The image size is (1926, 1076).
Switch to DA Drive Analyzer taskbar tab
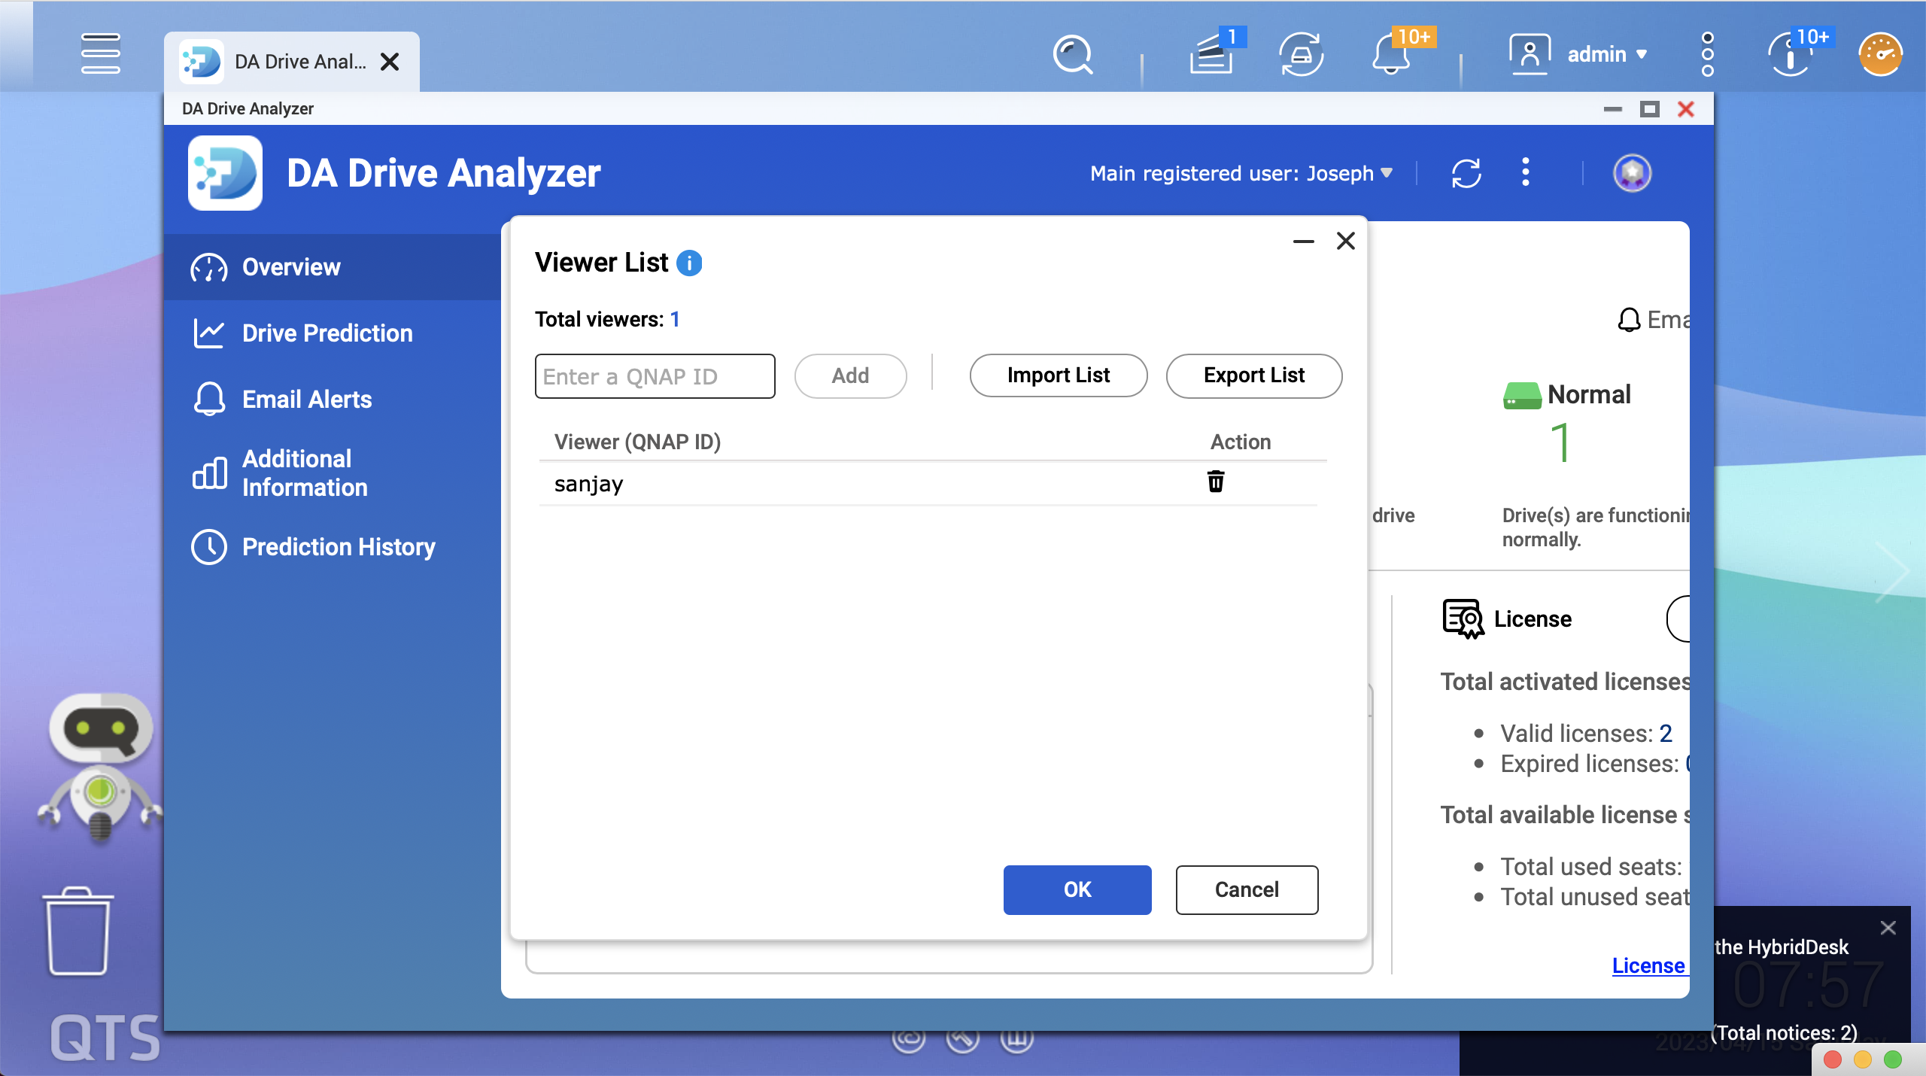coord(292,62)
